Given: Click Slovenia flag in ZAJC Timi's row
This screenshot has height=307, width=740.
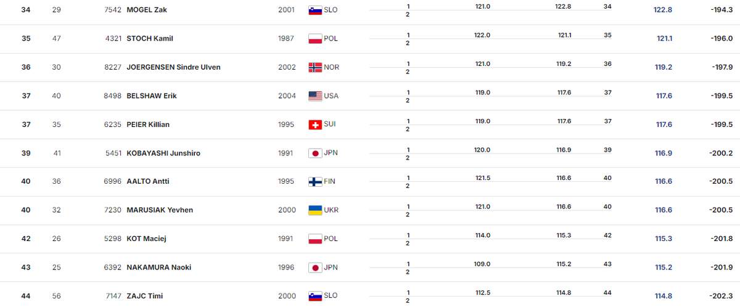Looking at the screenshot, I should point(315,296).
